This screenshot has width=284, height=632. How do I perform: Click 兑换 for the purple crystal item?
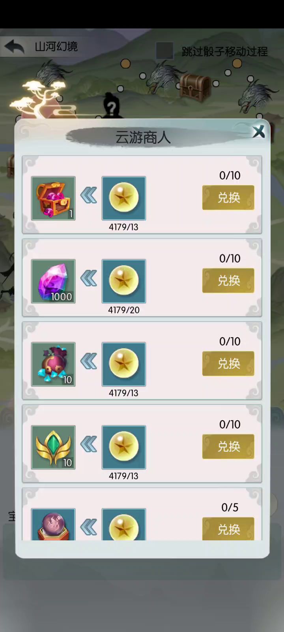228,280
